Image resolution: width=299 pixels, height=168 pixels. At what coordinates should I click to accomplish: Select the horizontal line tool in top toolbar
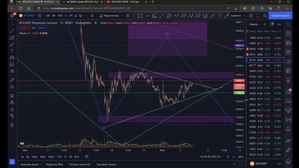[147, 15]
